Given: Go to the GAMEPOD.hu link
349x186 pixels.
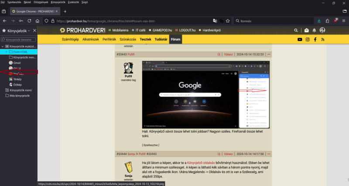Looking at the screenshot, I should 160,30.
